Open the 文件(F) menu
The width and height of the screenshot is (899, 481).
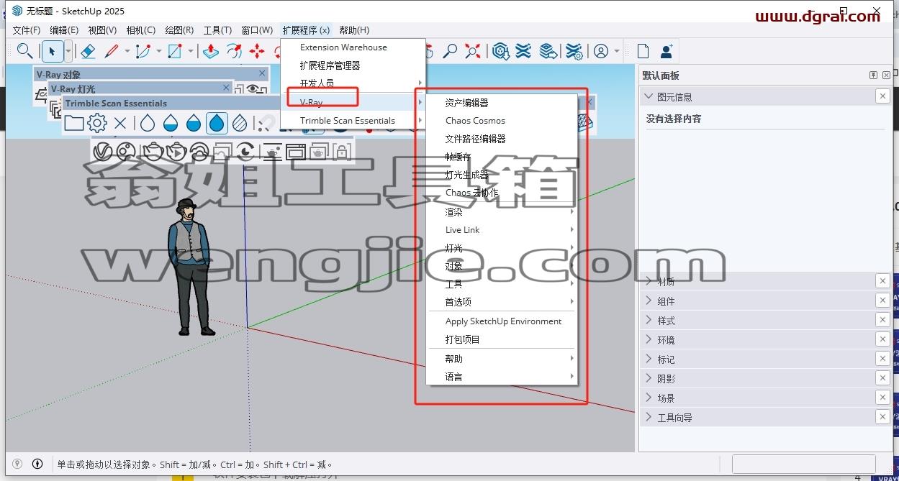(x=27, y=30)
